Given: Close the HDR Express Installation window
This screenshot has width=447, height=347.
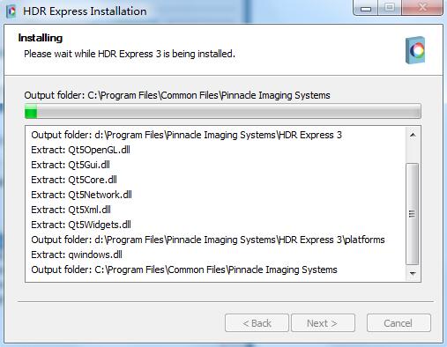Looking at the screenshot, I should (x=422, y=7).
